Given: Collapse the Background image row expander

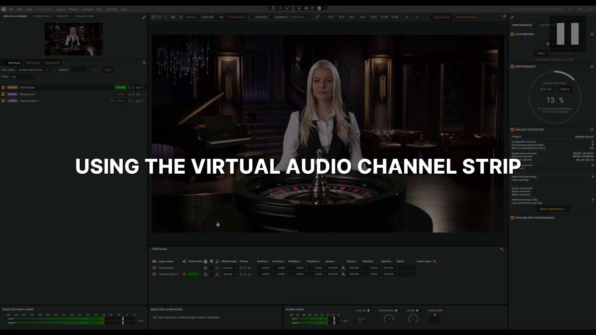Looking at the screenshot, I should click(3, 94).
